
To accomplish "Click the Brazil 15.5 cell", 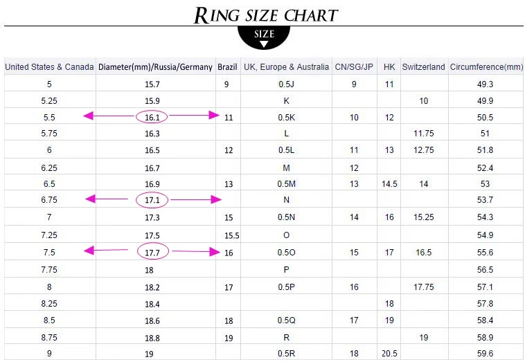I will point(231,235).
